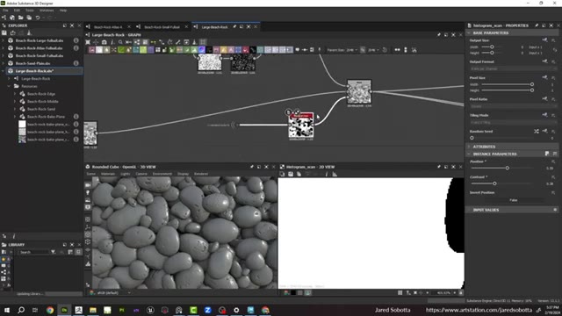Open the Renderer menu in 3D view
The width and height of the screenshot is (562, 316).
(201, 174)
